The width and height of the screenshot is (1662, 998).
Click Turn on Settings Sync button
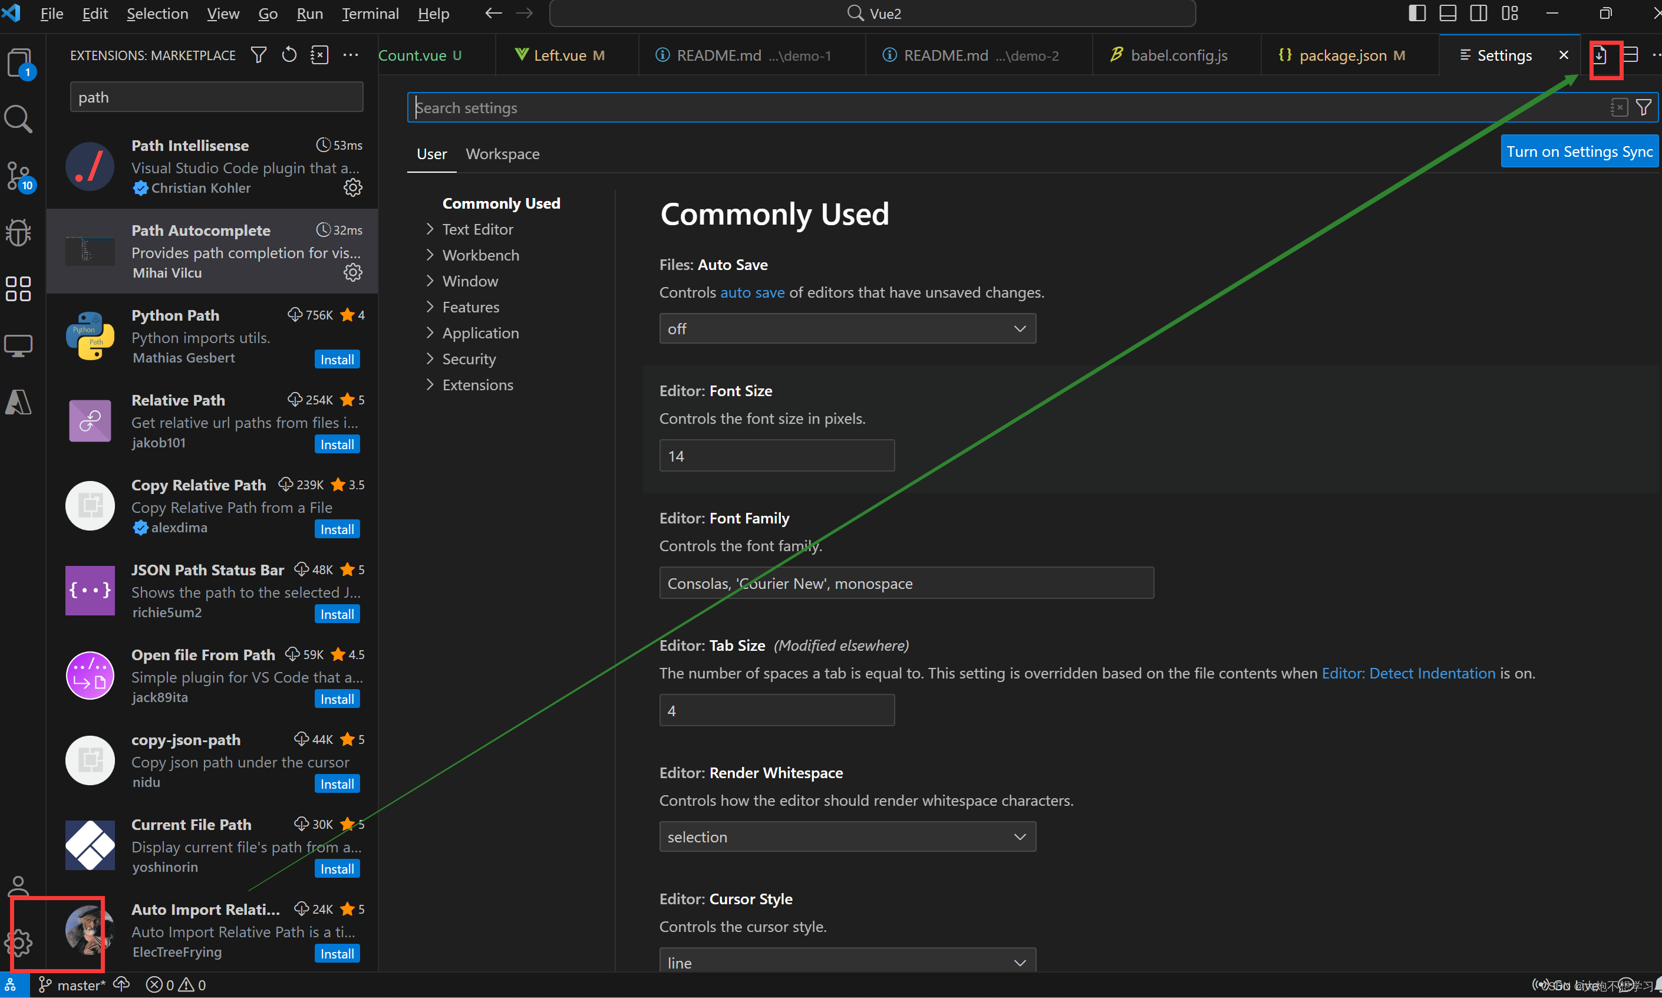click(1579, 151)
